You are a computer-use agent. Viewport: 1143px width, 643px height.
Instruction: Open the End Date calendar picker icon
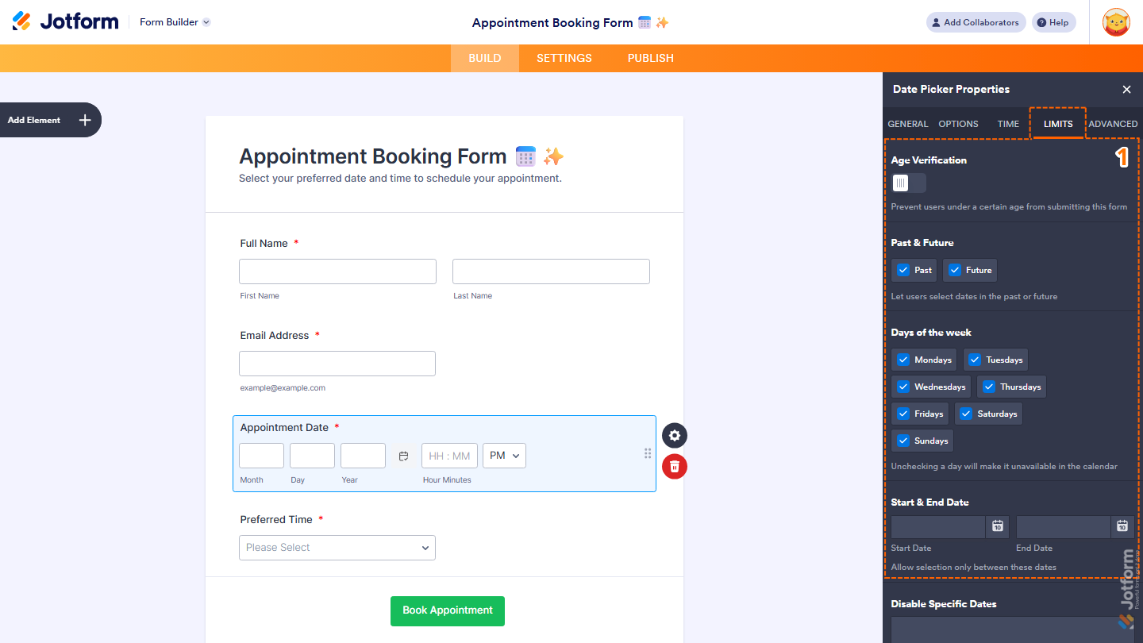[1122, 526]
